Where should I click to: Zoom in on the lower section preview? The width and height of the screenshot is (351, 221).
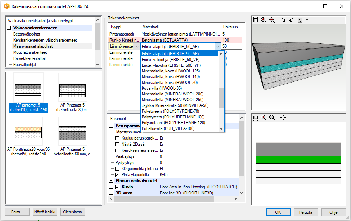pyautogui.click(x=264, y=117)
